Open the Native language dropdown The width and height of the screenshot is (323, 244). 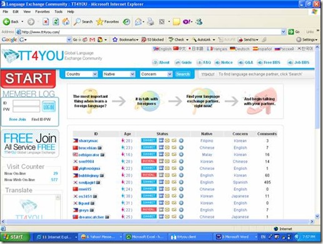[x=119, y=74]
